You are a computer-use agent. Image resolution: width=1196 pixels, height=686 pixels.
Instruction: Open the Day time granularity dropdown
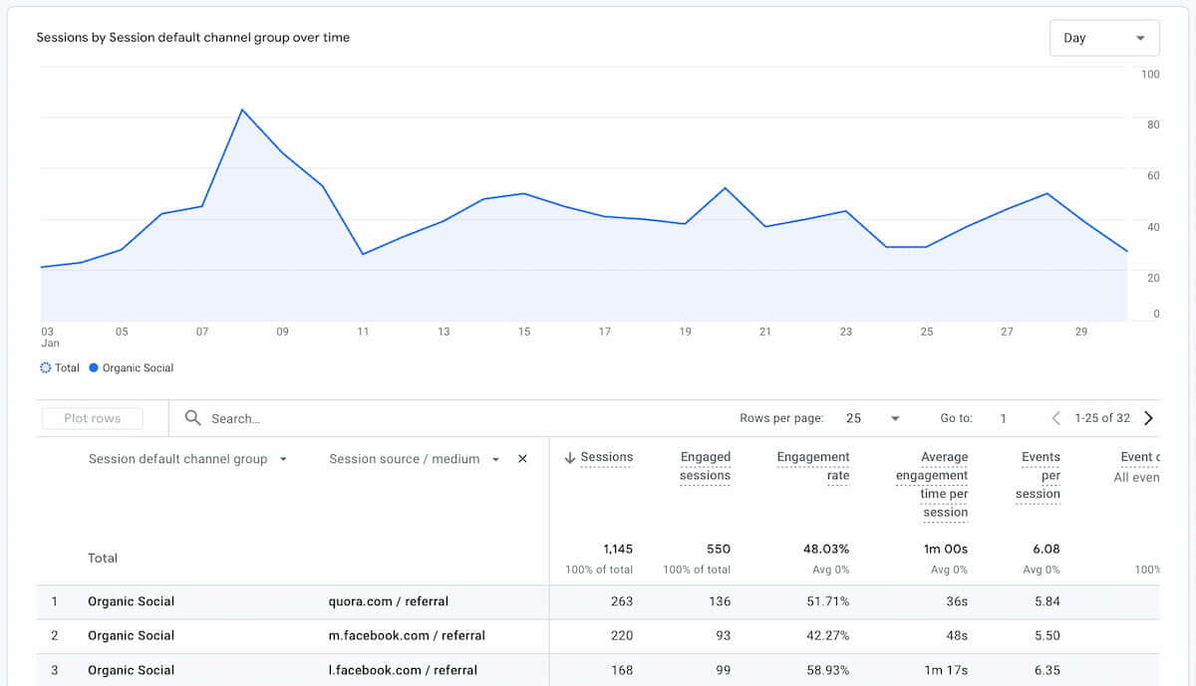tap(1104, 37)
